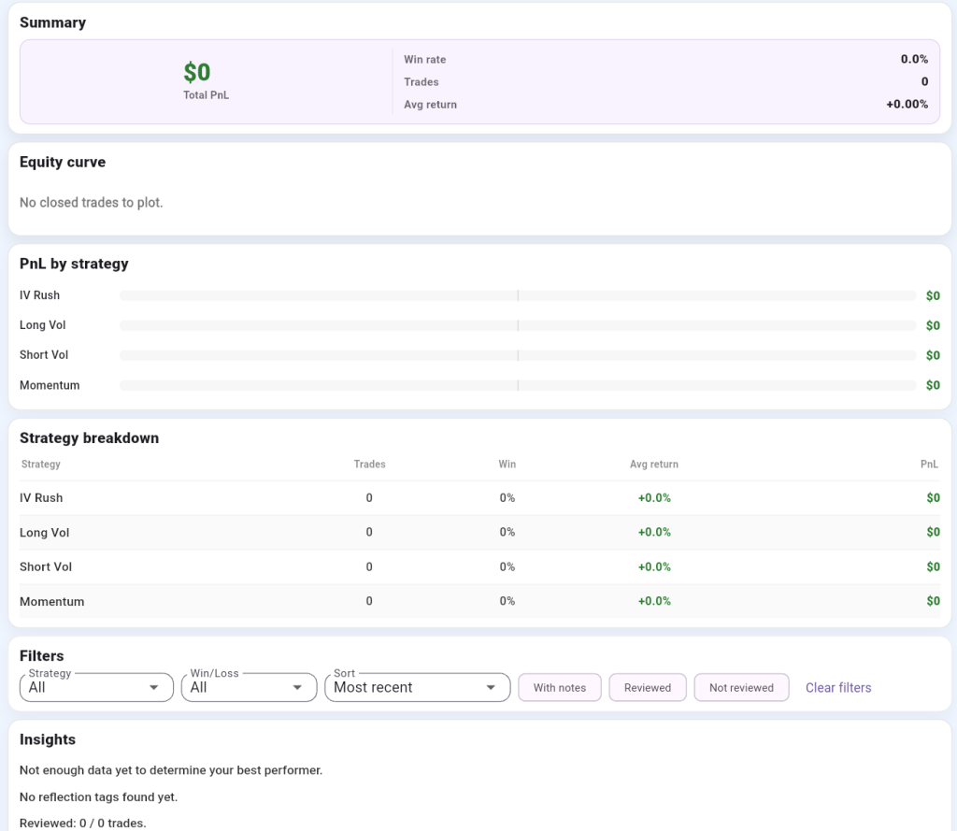
Task: Click the Win rate 0.0% value
Action: (914, 59)
